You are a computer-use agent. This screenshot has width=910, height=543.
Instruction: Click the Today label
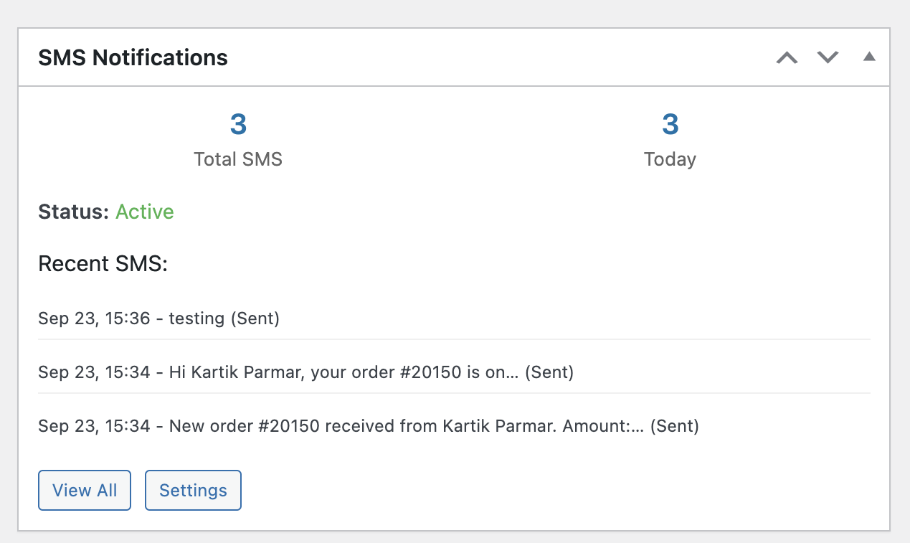pos(670,159)
